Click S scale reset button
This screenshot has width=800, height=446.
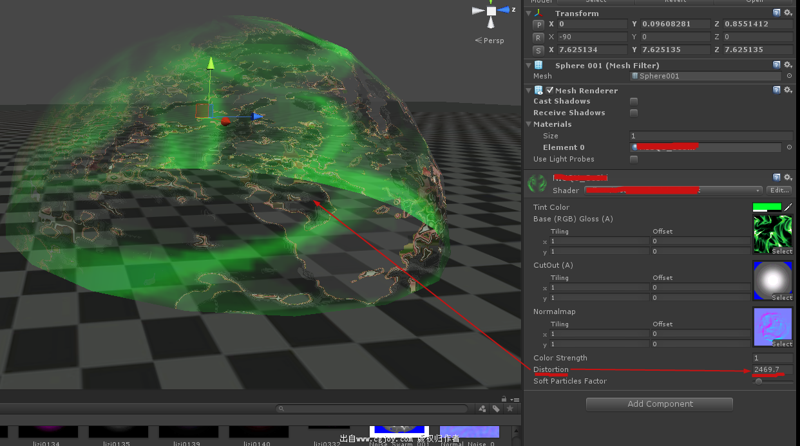click(539, 50)
